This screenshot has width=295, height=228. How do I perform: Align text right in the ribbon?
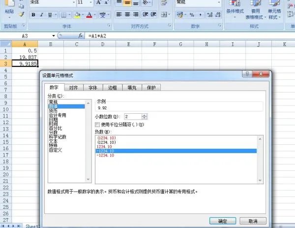(136, 14)
